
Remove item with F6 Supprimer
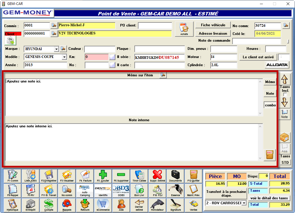pyautogui.click(x=121, y=176)
